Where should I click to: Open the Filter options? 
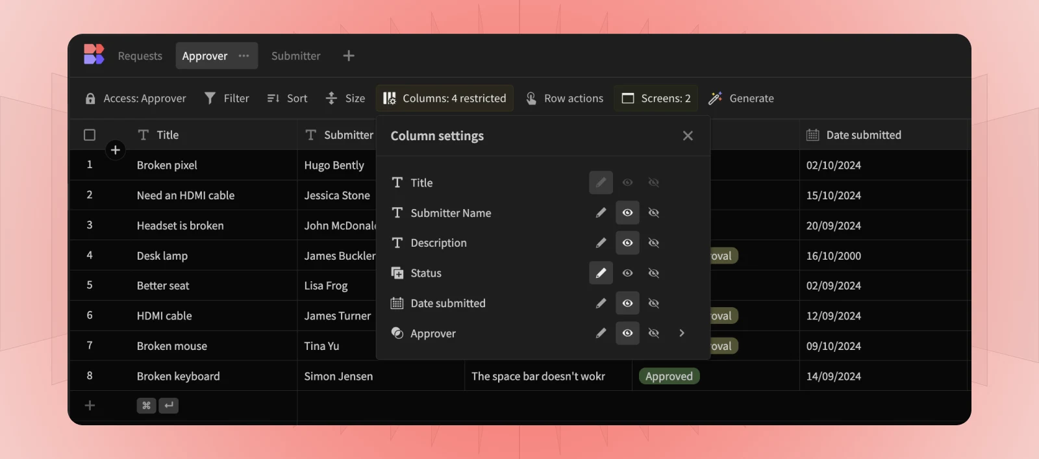coord(227,98)
